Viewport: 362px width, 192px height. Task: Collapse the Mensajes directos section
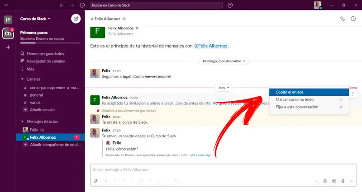click(22, 121)
